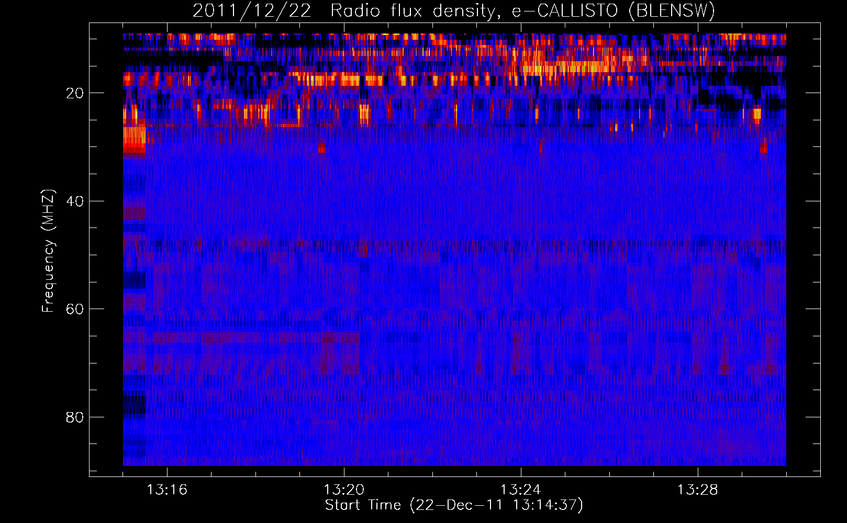This screenshot has height=523, width=847.
Task: Click the plot title mentioning e-CALLISTO (BLENSW)
Action: pos(454,11)
